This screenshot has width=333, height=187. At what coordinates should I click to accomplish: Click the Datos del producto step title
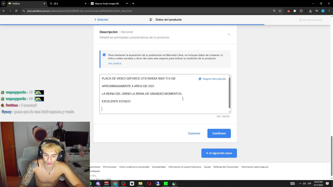(169, 19)
